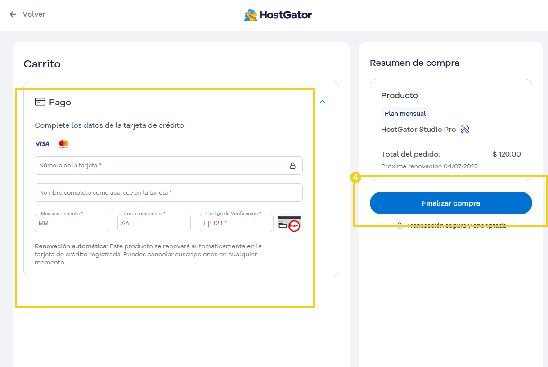Click the Producto heading
Viewport: 548px width, 367px height.
tap(400, 95)
